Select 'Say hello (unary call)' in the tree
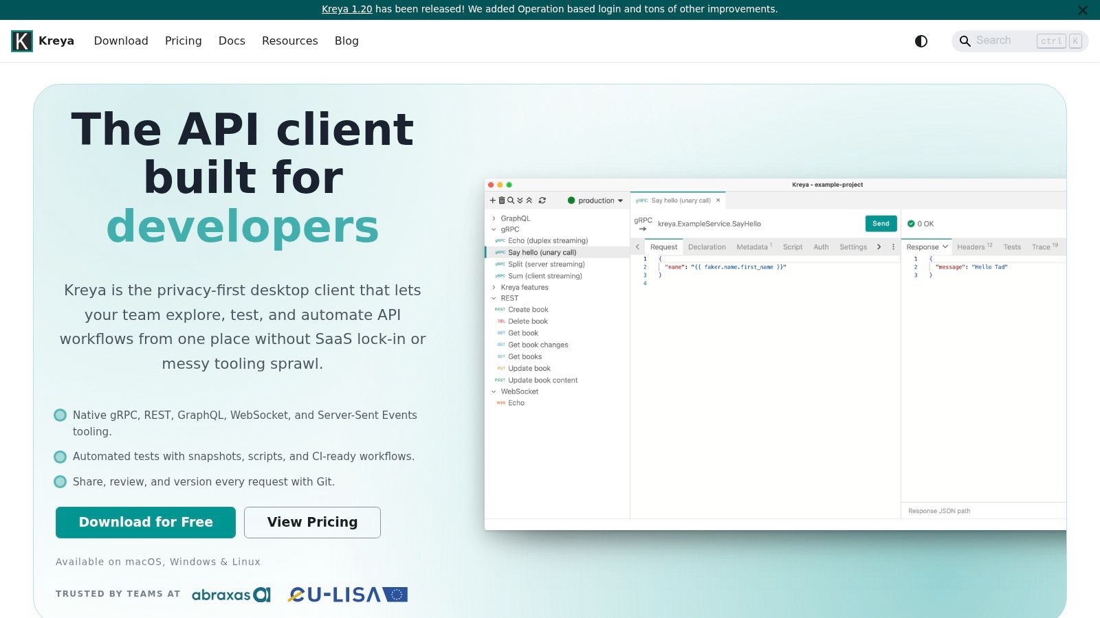The height and width of the screenshot is (618, 1100). (x=558, y=253)
